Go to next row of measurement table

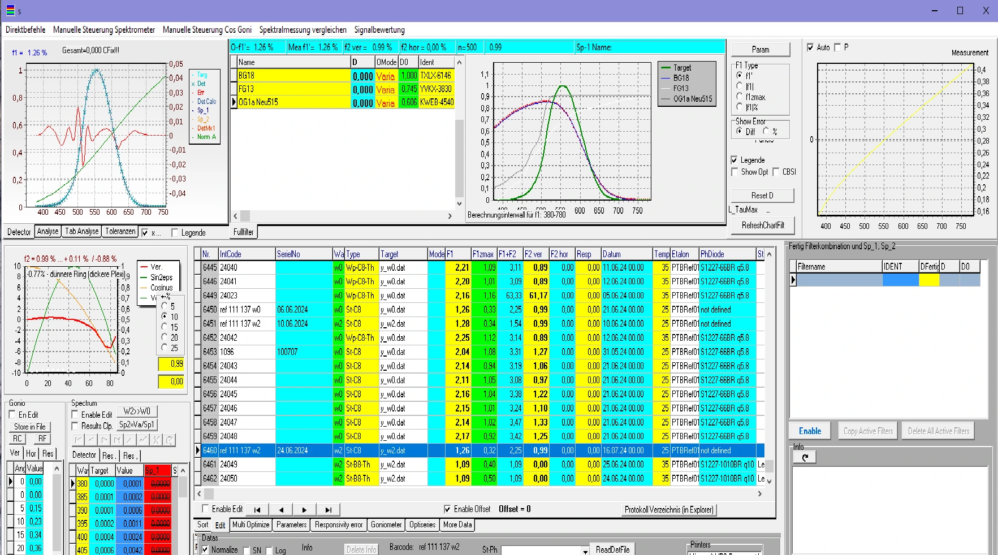click(305, 509)
